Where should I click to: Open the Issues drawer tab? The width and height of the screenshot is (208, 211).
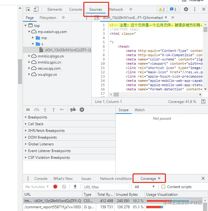pos(86,179)
